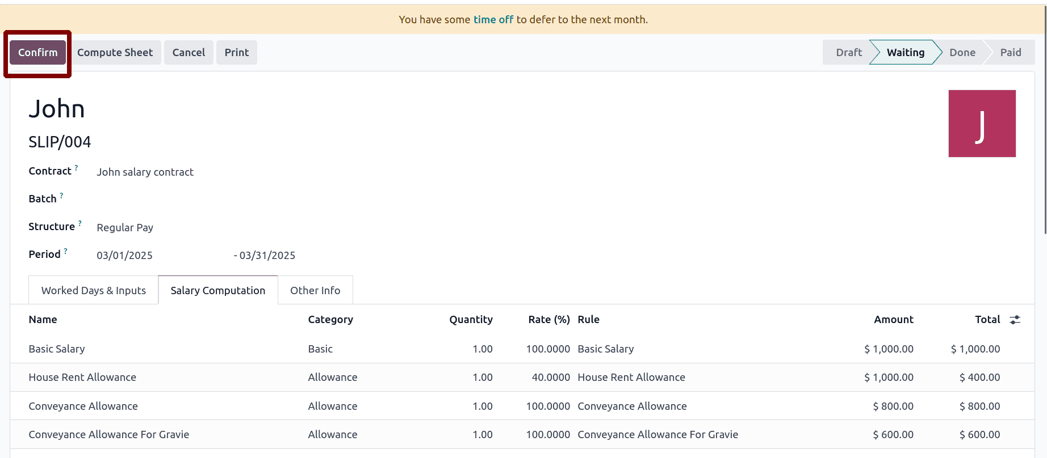Select Done status stage

(962, 52)
